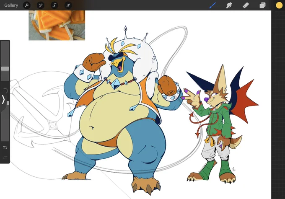Expand the sidebar chevron handle
The width and height of the screenshot is (285, 199).
pos(3,100)
